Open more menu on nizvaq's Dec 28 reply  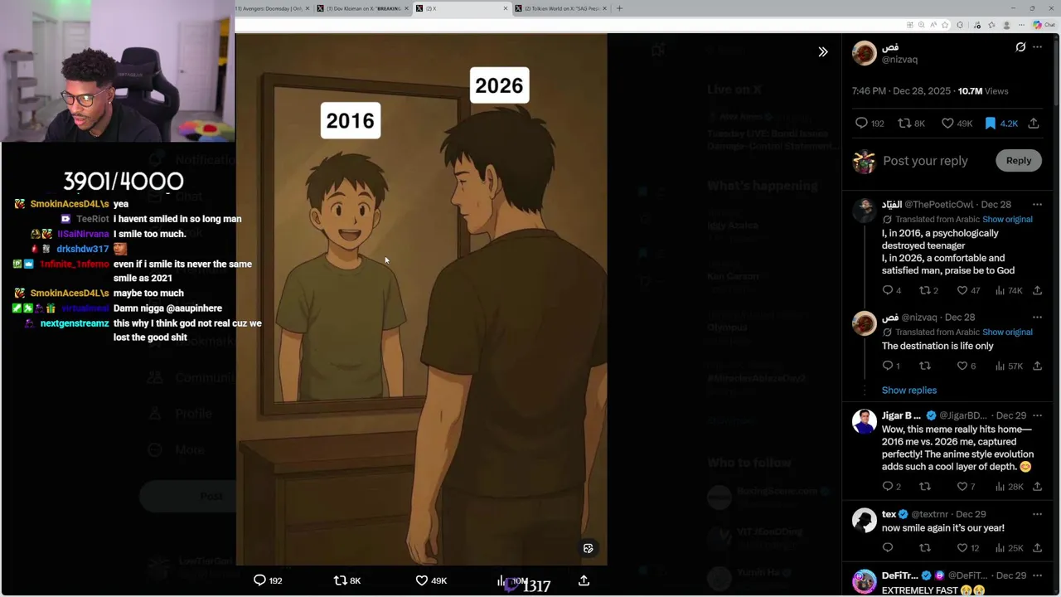click(x=1037, y=318)
